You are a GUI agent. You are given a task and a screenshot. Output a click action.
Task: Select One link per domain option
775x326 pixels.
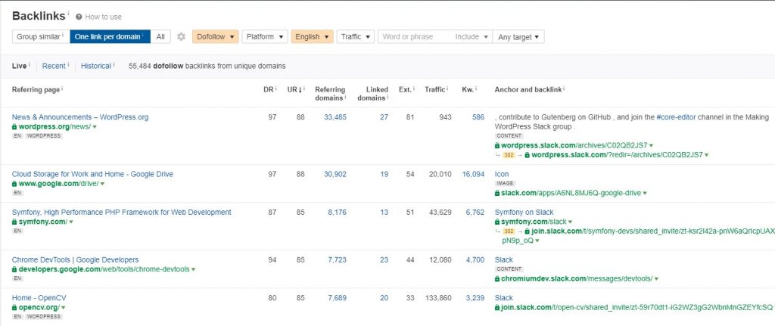[110, 36]
